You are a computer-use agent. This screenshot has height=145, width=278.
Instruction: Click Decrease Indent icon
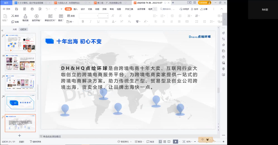pos(172,16)
